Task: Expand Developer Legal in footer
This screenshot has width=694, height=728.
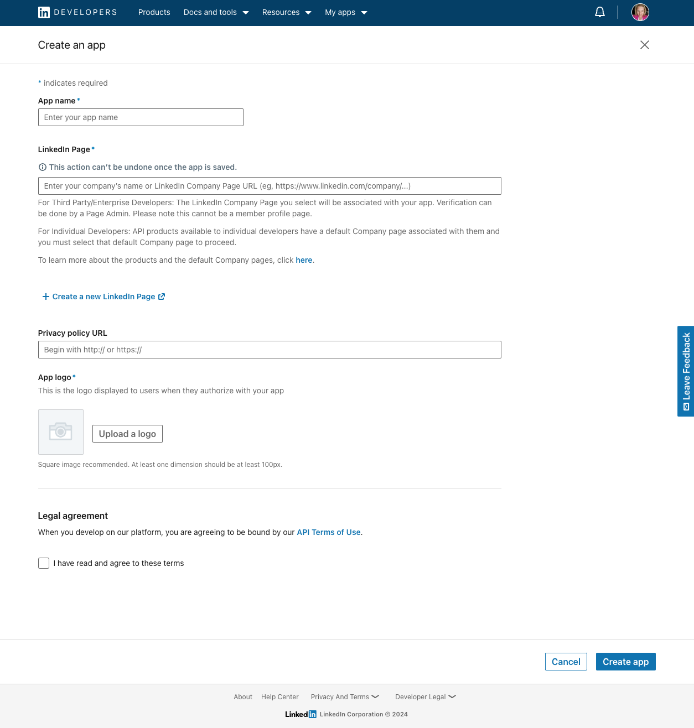Action: click(x=426, y=697)
